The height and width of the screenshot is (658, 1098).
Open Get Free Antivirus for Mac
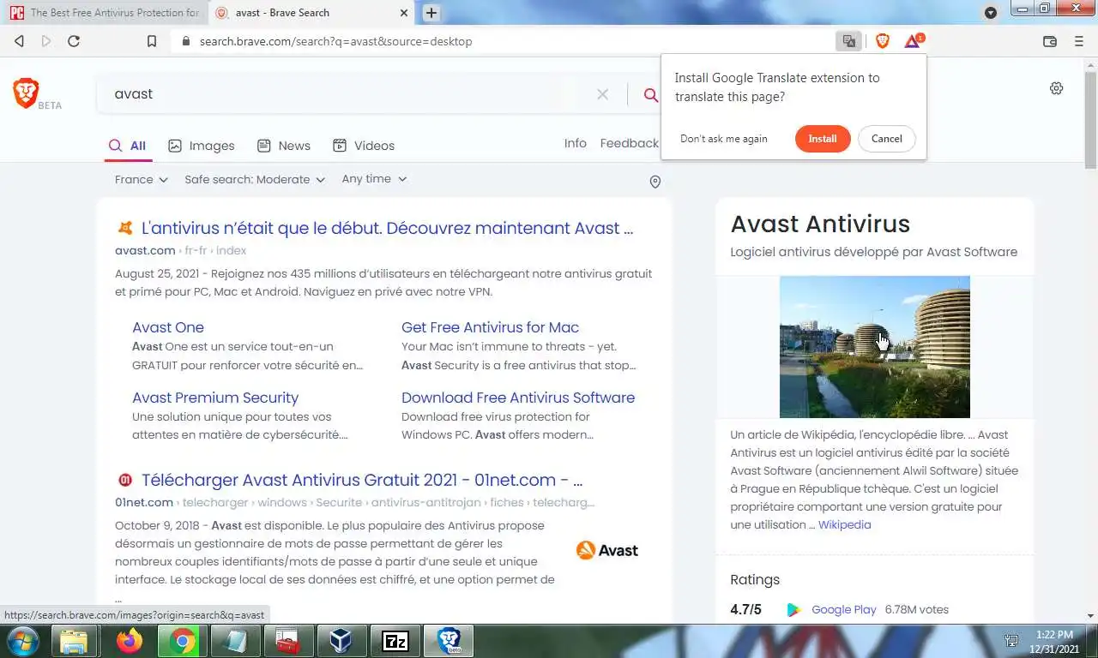[x=490, y=327]
